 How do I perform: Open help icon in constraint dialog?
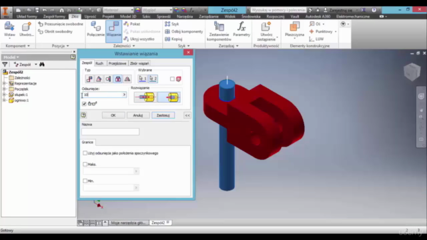click(x=83, y=115)
